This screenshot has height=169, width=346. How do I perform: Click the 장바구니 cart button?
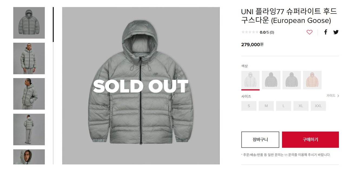click(x=261, y=140)
